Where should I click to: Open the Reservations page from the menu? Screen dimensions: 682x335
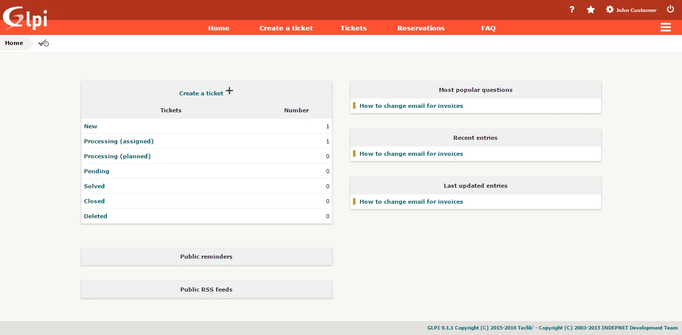tap(421, 28)
